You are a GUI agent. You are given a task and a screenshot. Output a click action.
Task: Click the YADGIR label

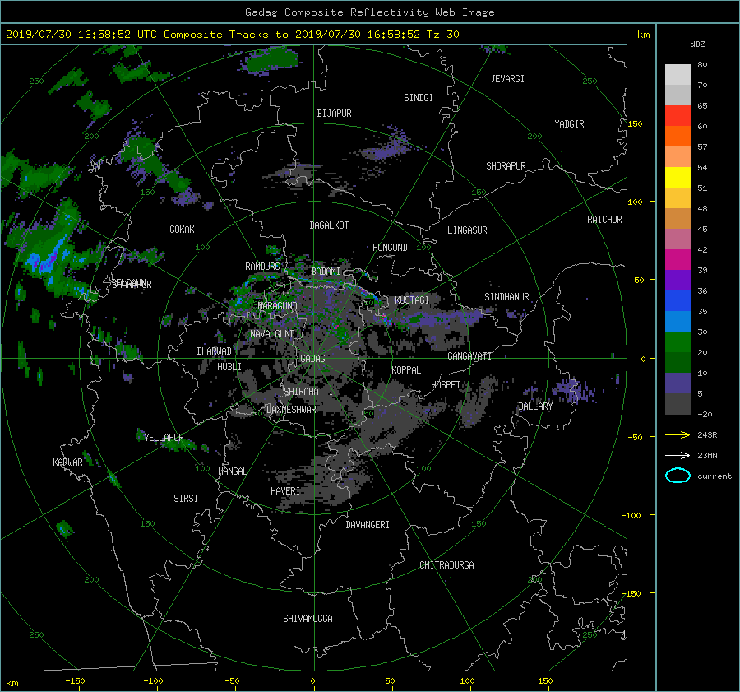(x=569, y=124)
